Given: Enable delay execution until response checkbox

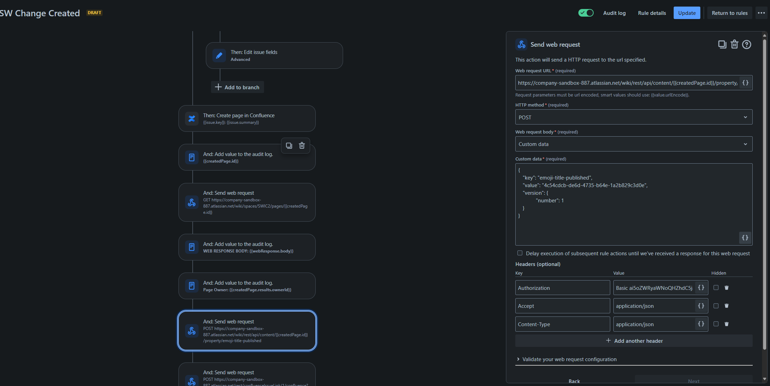Looking at the screenshot, I should 520,253.
